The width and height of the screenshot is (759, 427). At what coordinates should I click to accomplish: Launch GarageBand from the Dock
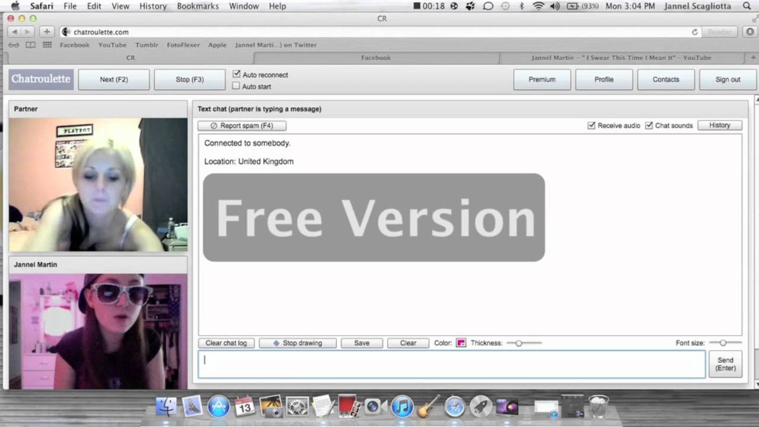(428, 406)
